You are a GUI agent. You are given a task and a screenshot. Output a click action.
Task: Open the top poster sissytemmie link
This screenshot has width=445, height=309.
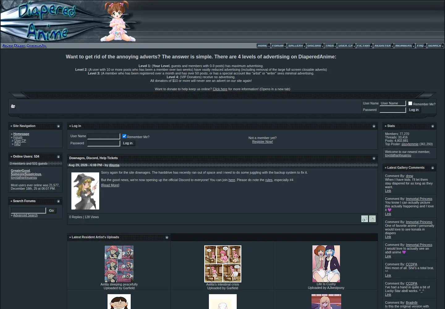410,144
